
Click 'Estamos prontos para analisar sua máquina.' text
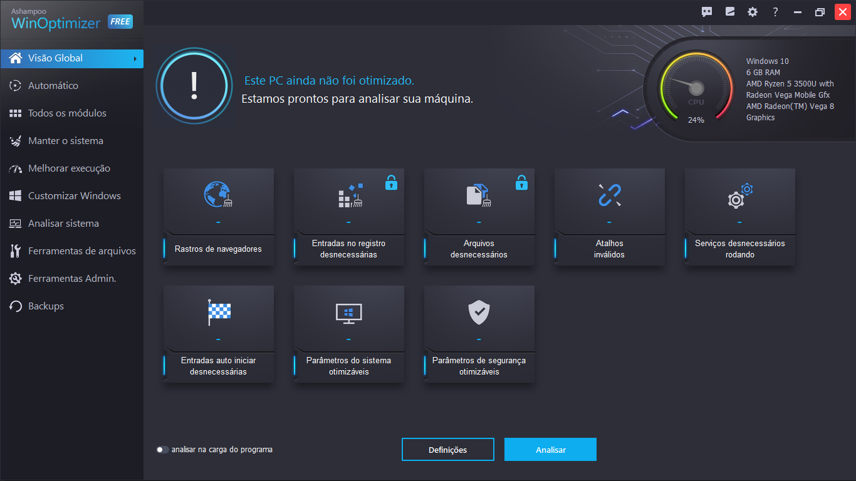click(x=357, y=99)
